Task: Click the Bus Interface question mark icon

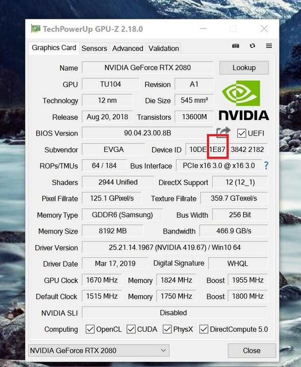Action: [x=266, y=166]
